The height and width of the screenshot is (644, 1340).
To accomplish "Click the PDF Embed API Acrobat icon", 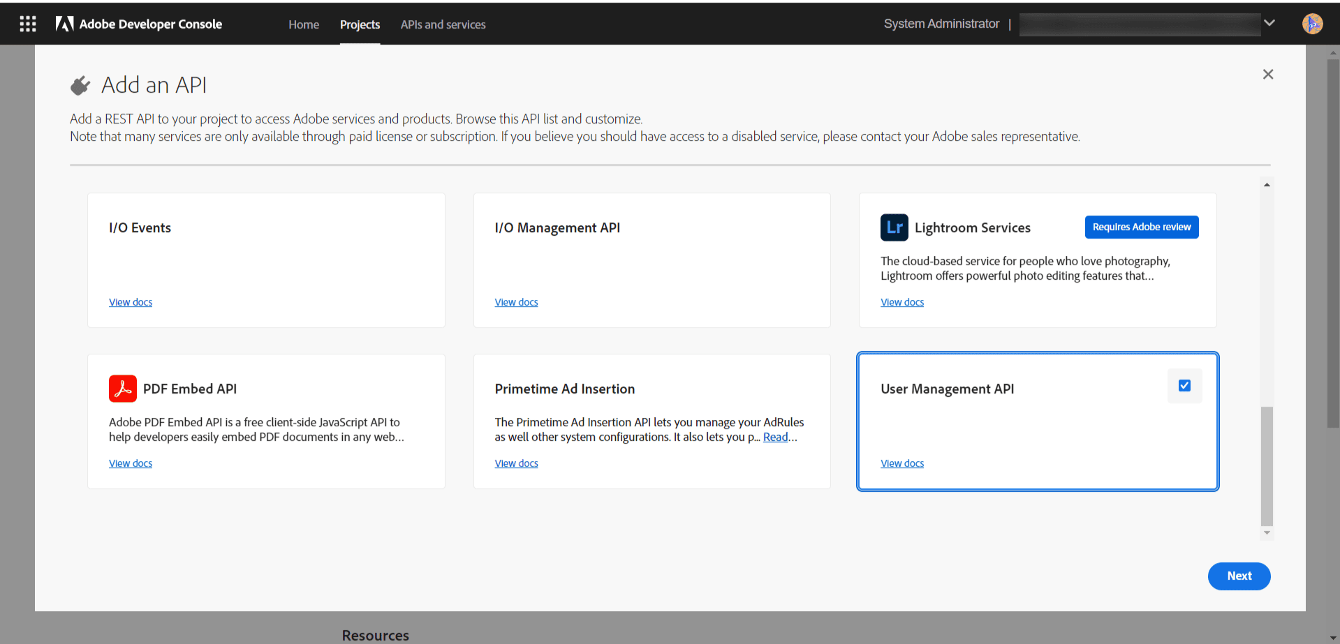I will [123, 389].
